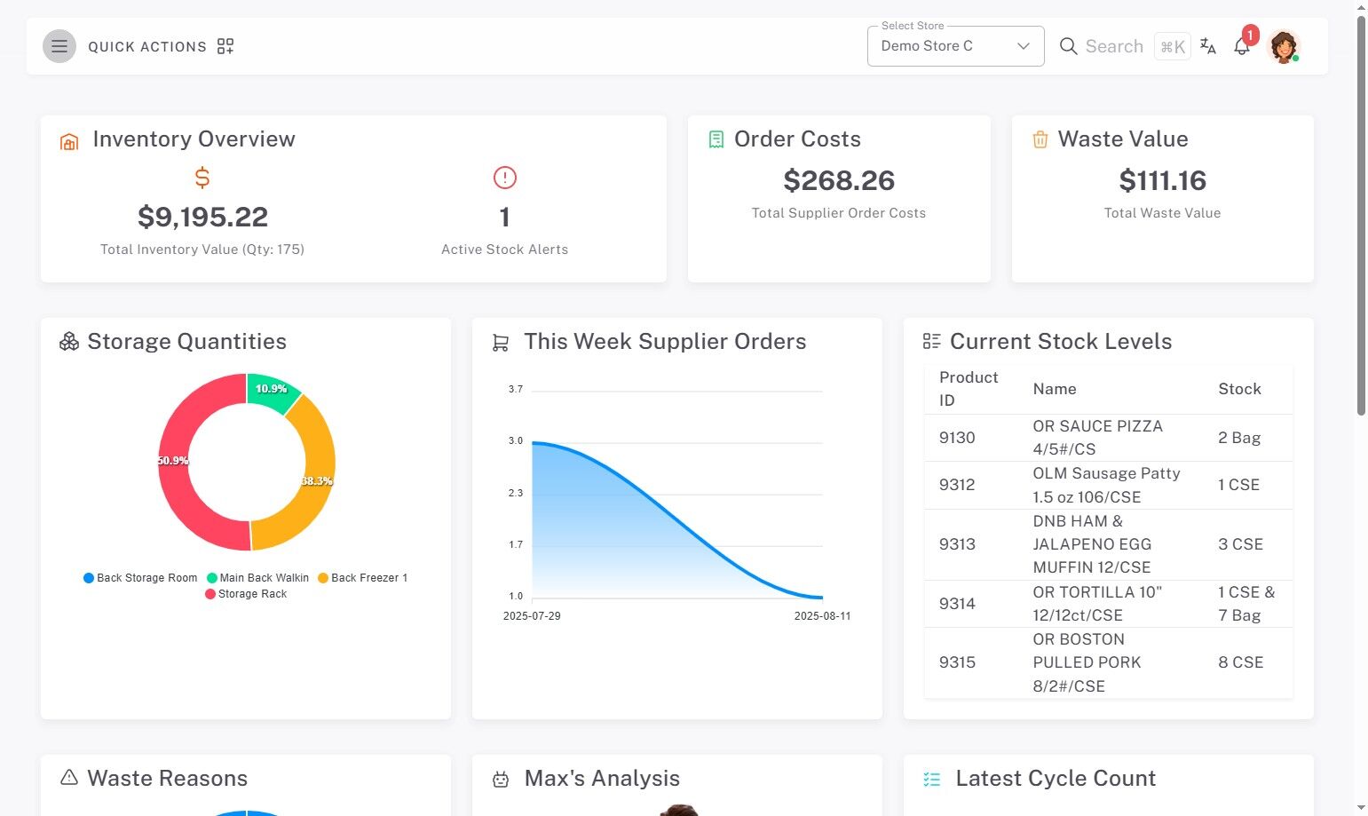This screenshot has width=1368, height=816.
Task: Open the notifications bell
Action: pos(1242,46)
